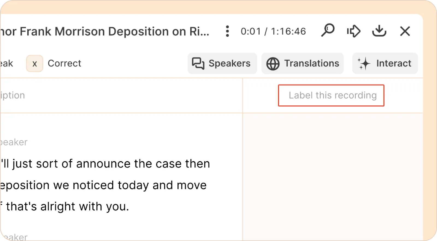This screenshot has width=437, height=241.
Task: Click the chat bubbles icon on Speakers
Action: tap(198, 63)
